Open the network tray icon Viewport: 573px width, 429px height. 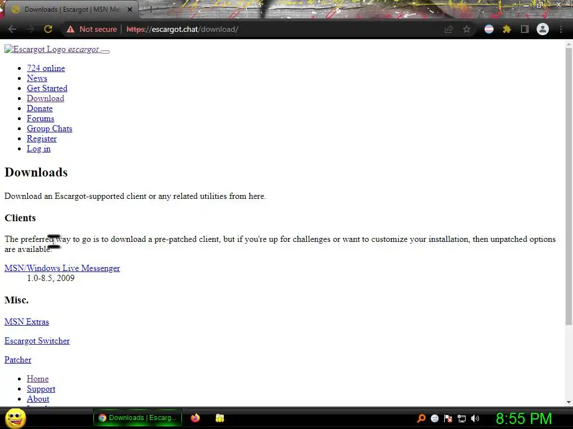coord(462,419)
